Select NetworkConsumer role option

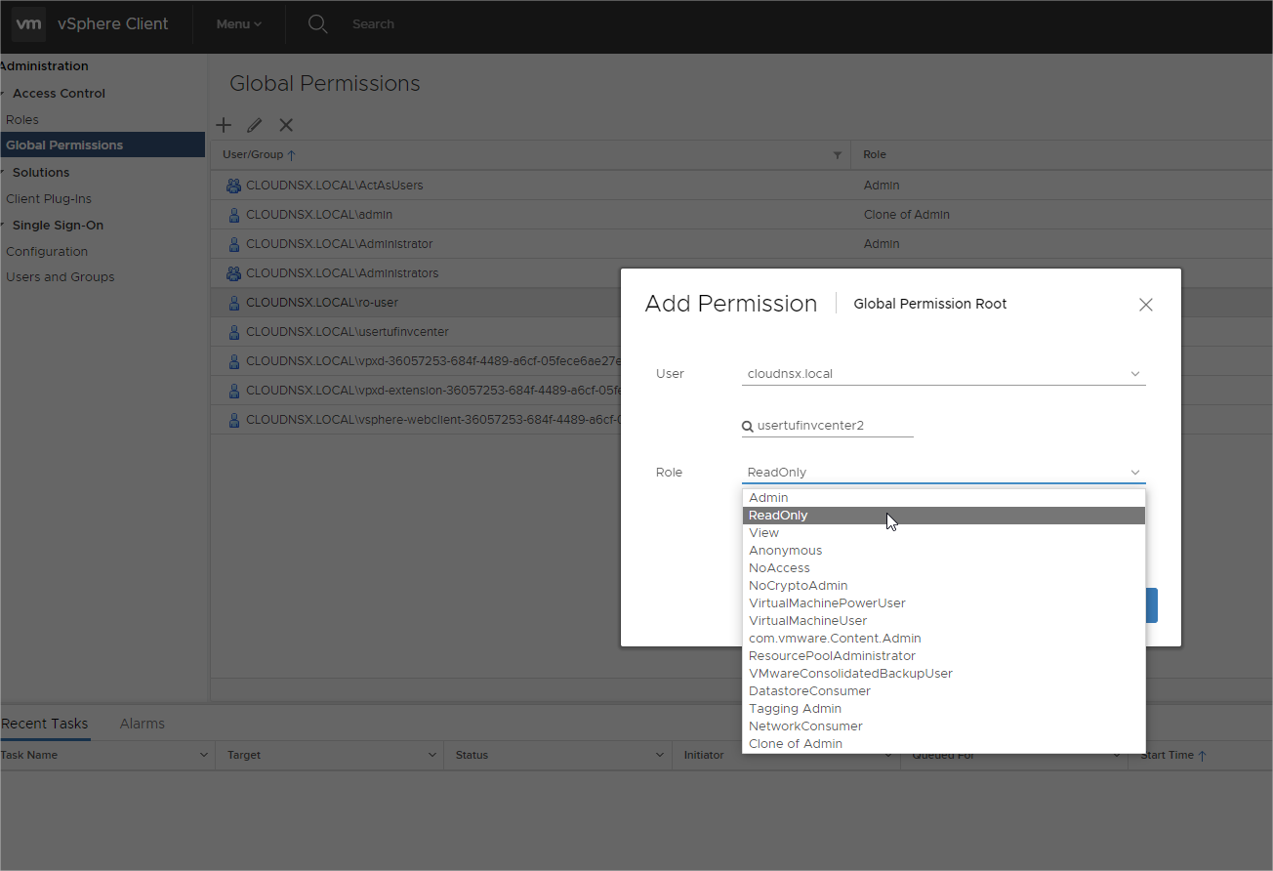pos(944,726)
